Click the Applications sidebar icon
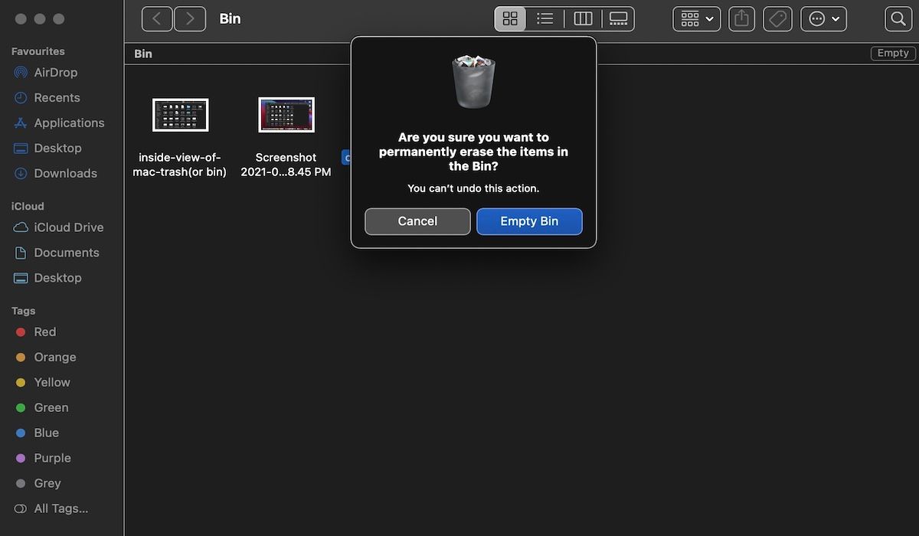 click(x=21, y=123)
